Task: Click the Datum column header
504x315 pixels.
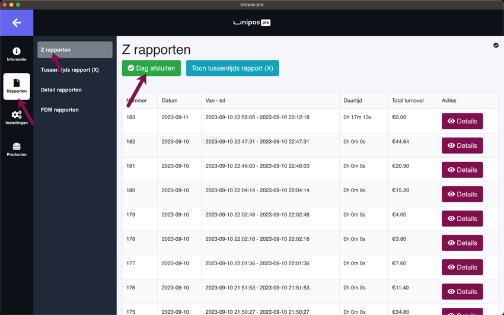Action: pyautogui.click(x=170, y=101)
